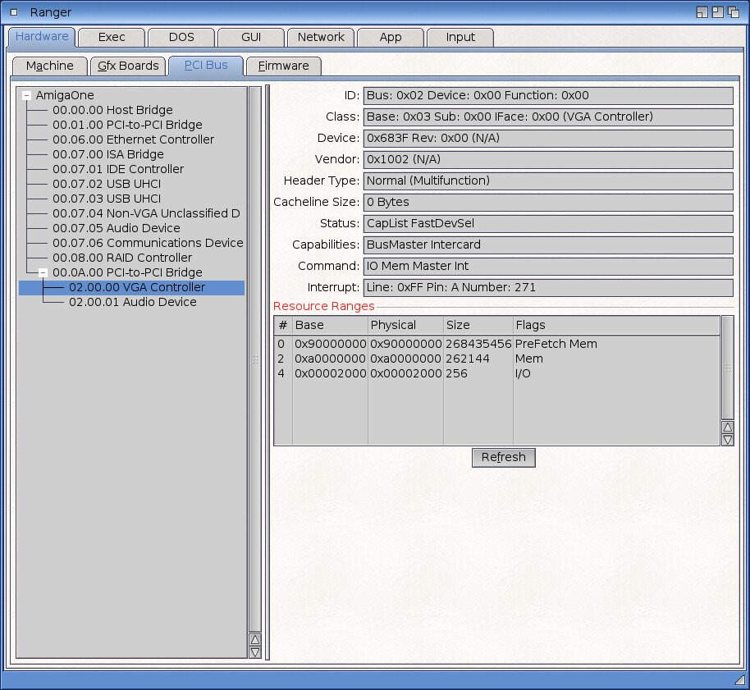The width and height of the screenshot is (750, 690).
Task: Click the Device field 0x683F value
Action: 548,138
